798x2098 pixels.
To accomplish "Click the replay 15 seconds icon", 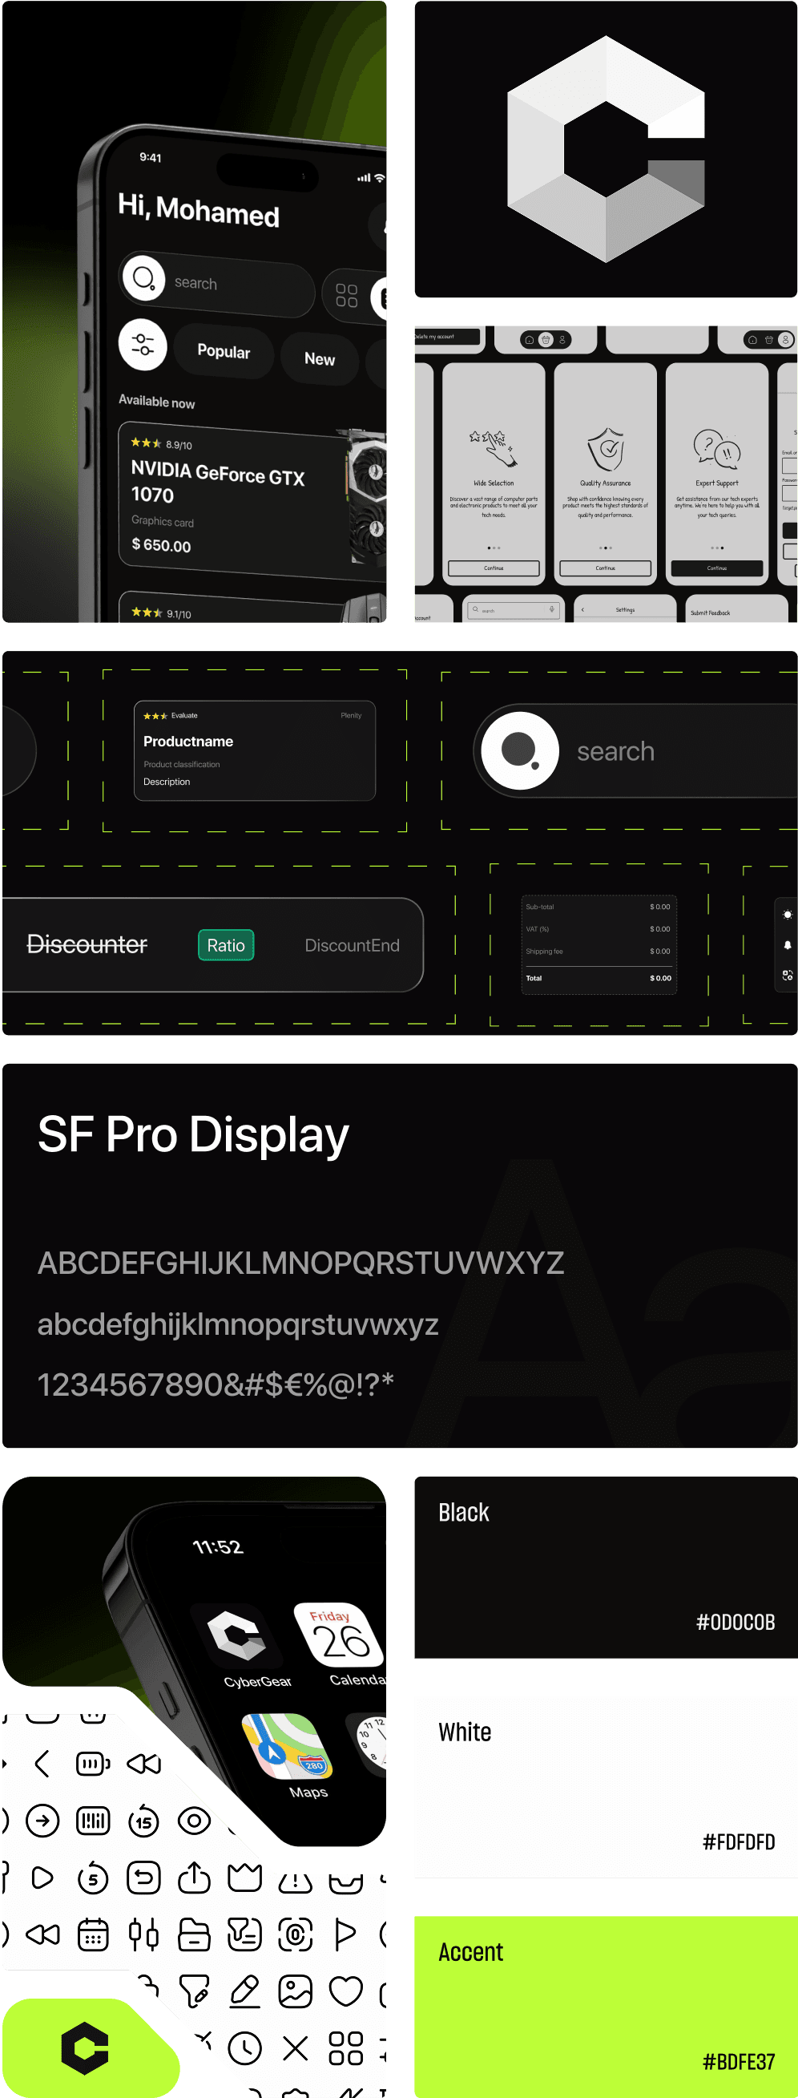I will click(144, 1821).
